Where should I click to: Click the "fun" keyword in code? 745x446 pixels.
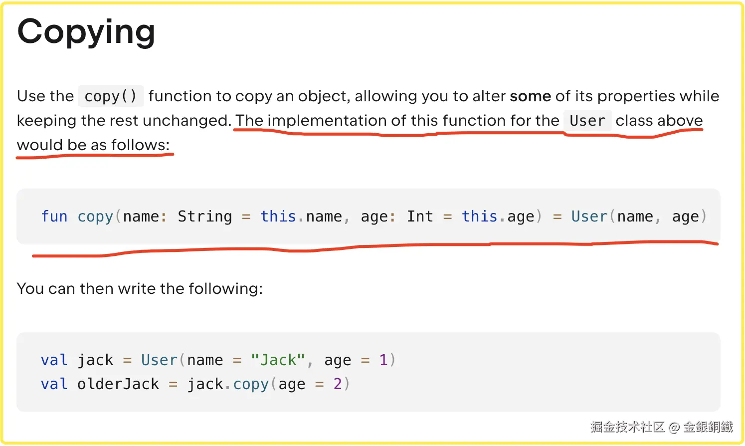pyautogui.click(x=54, y=217)
